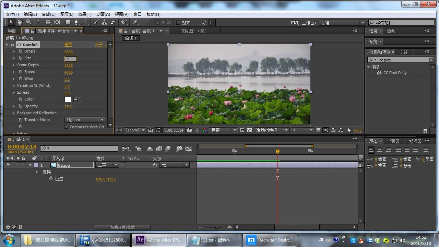Open the 合成(C) menu
439x247 pixels.
(x=48, y=14)
